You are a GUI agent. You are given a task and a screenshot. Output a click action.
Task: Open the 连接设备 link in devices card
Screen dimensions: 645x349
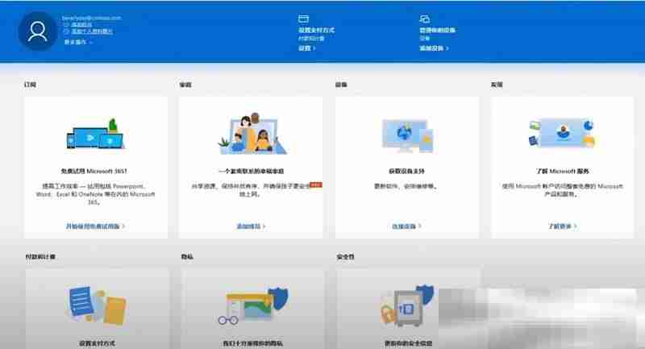click(406, 226)
